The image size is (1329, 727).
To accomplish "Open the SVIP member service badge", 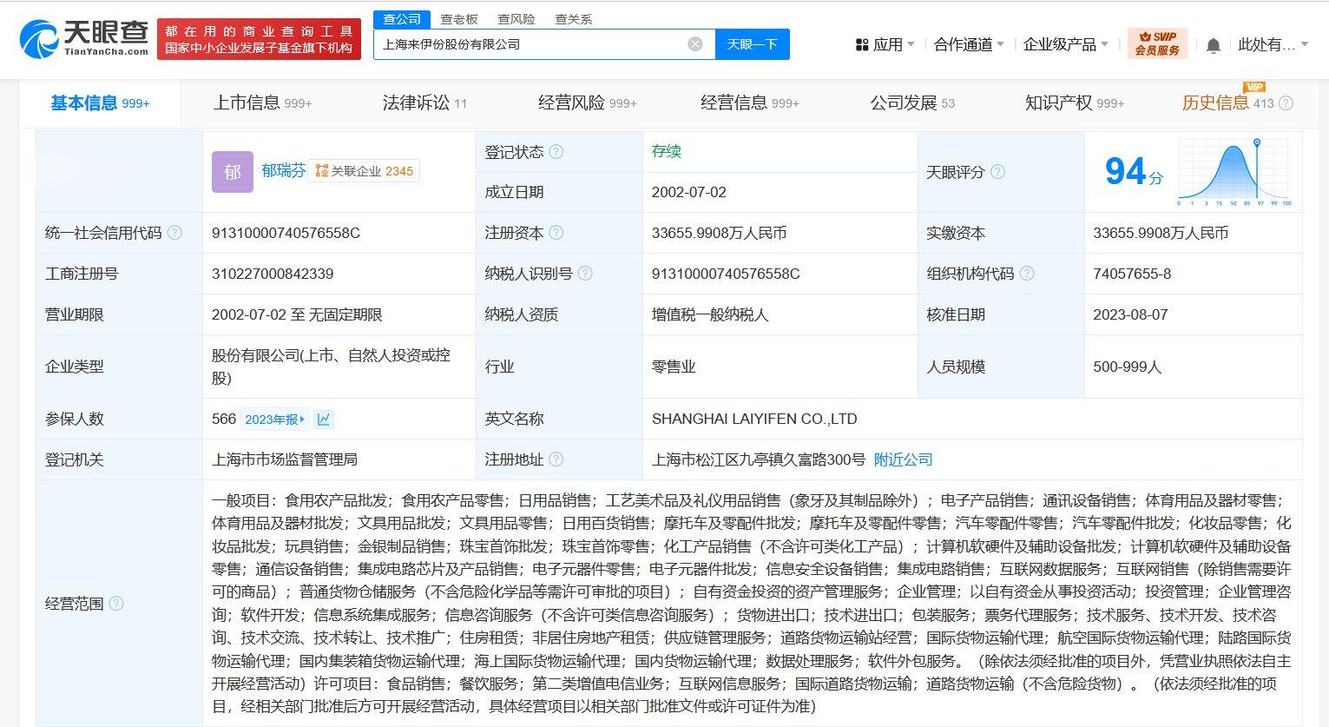I will pyautogui.click(x=1157, y=43).
